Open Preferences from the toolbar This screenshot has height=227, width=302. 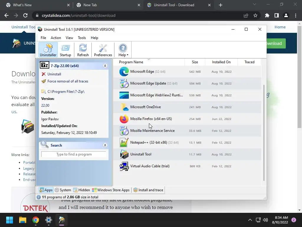(x=103, y=50)
